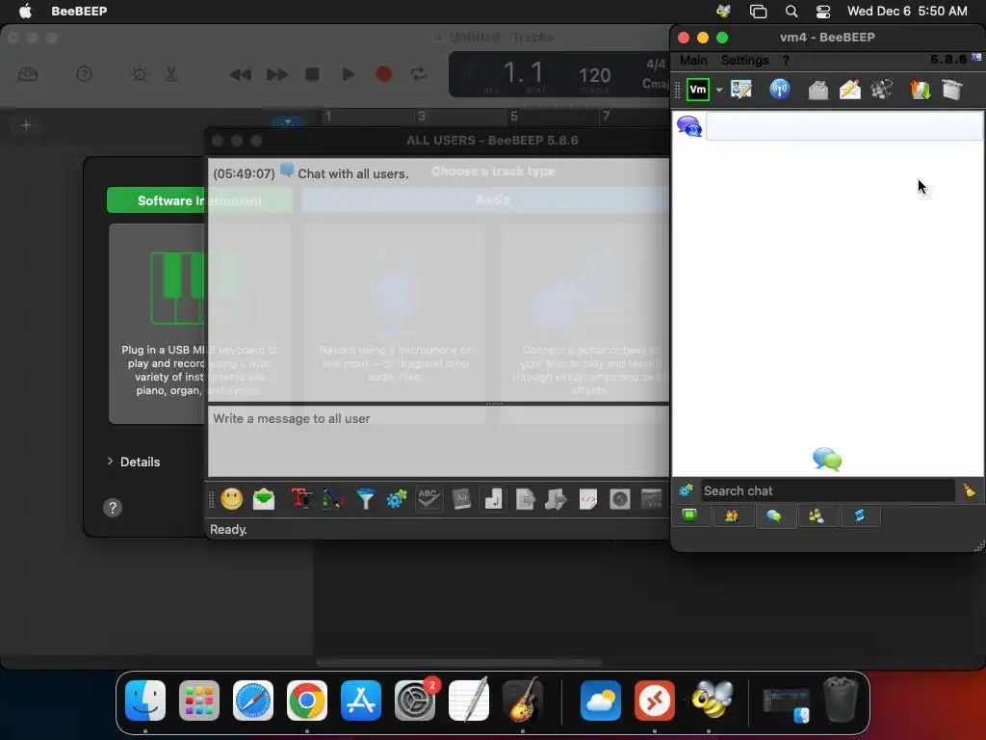
Task: Open the Settings menu in vm4 window
Action: tap(744, 61)
